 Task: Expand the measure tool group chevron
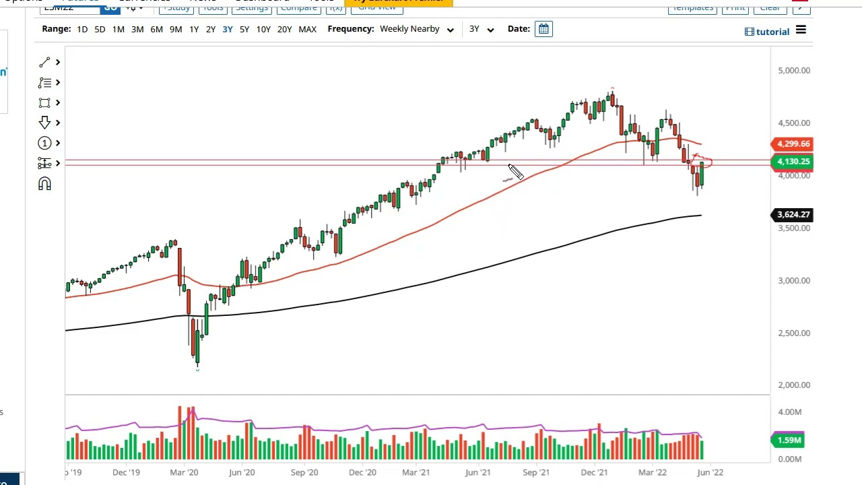tap(58, 163)
